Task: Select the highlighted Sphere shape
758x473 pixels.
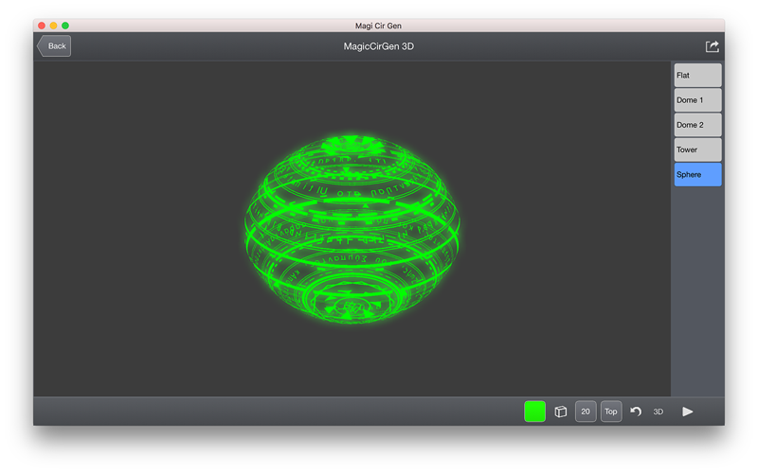Action: click(697, 174)
